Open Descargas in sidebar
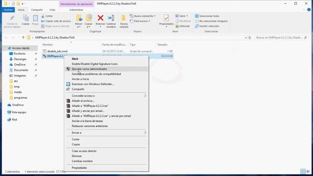The width and height of the screenshot is (313, 176). click(20, 59)
